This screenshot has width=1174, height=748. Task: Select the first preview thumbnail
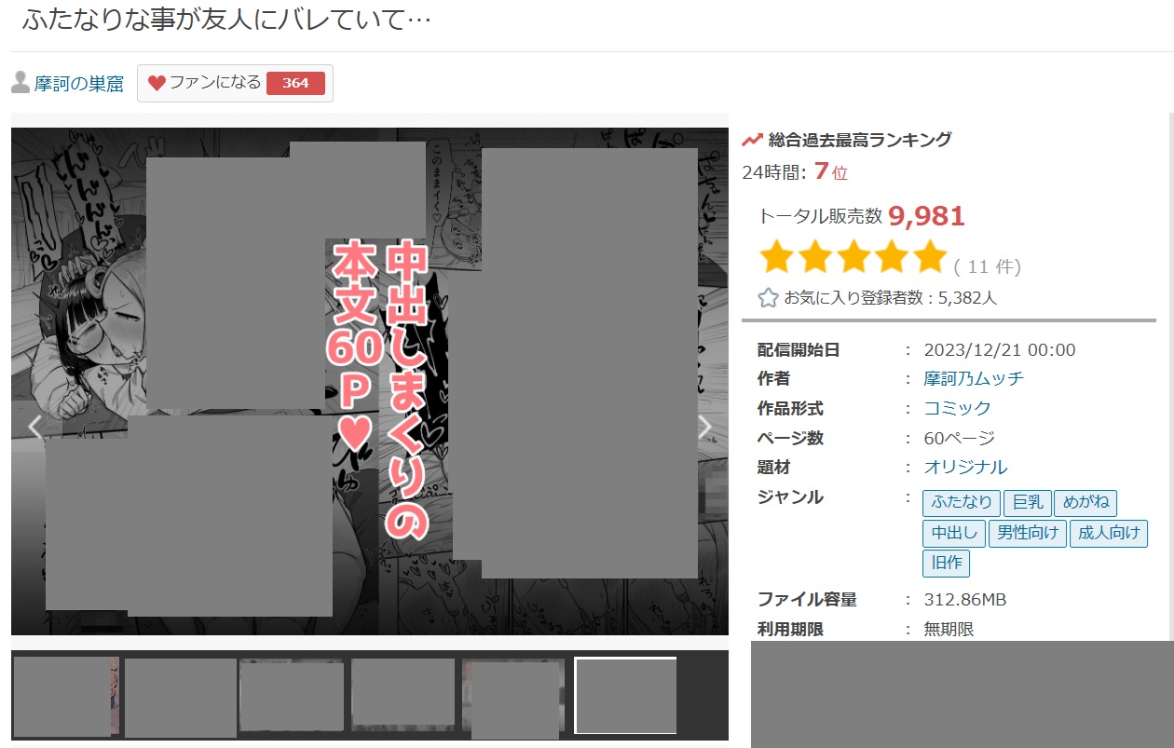61,697
